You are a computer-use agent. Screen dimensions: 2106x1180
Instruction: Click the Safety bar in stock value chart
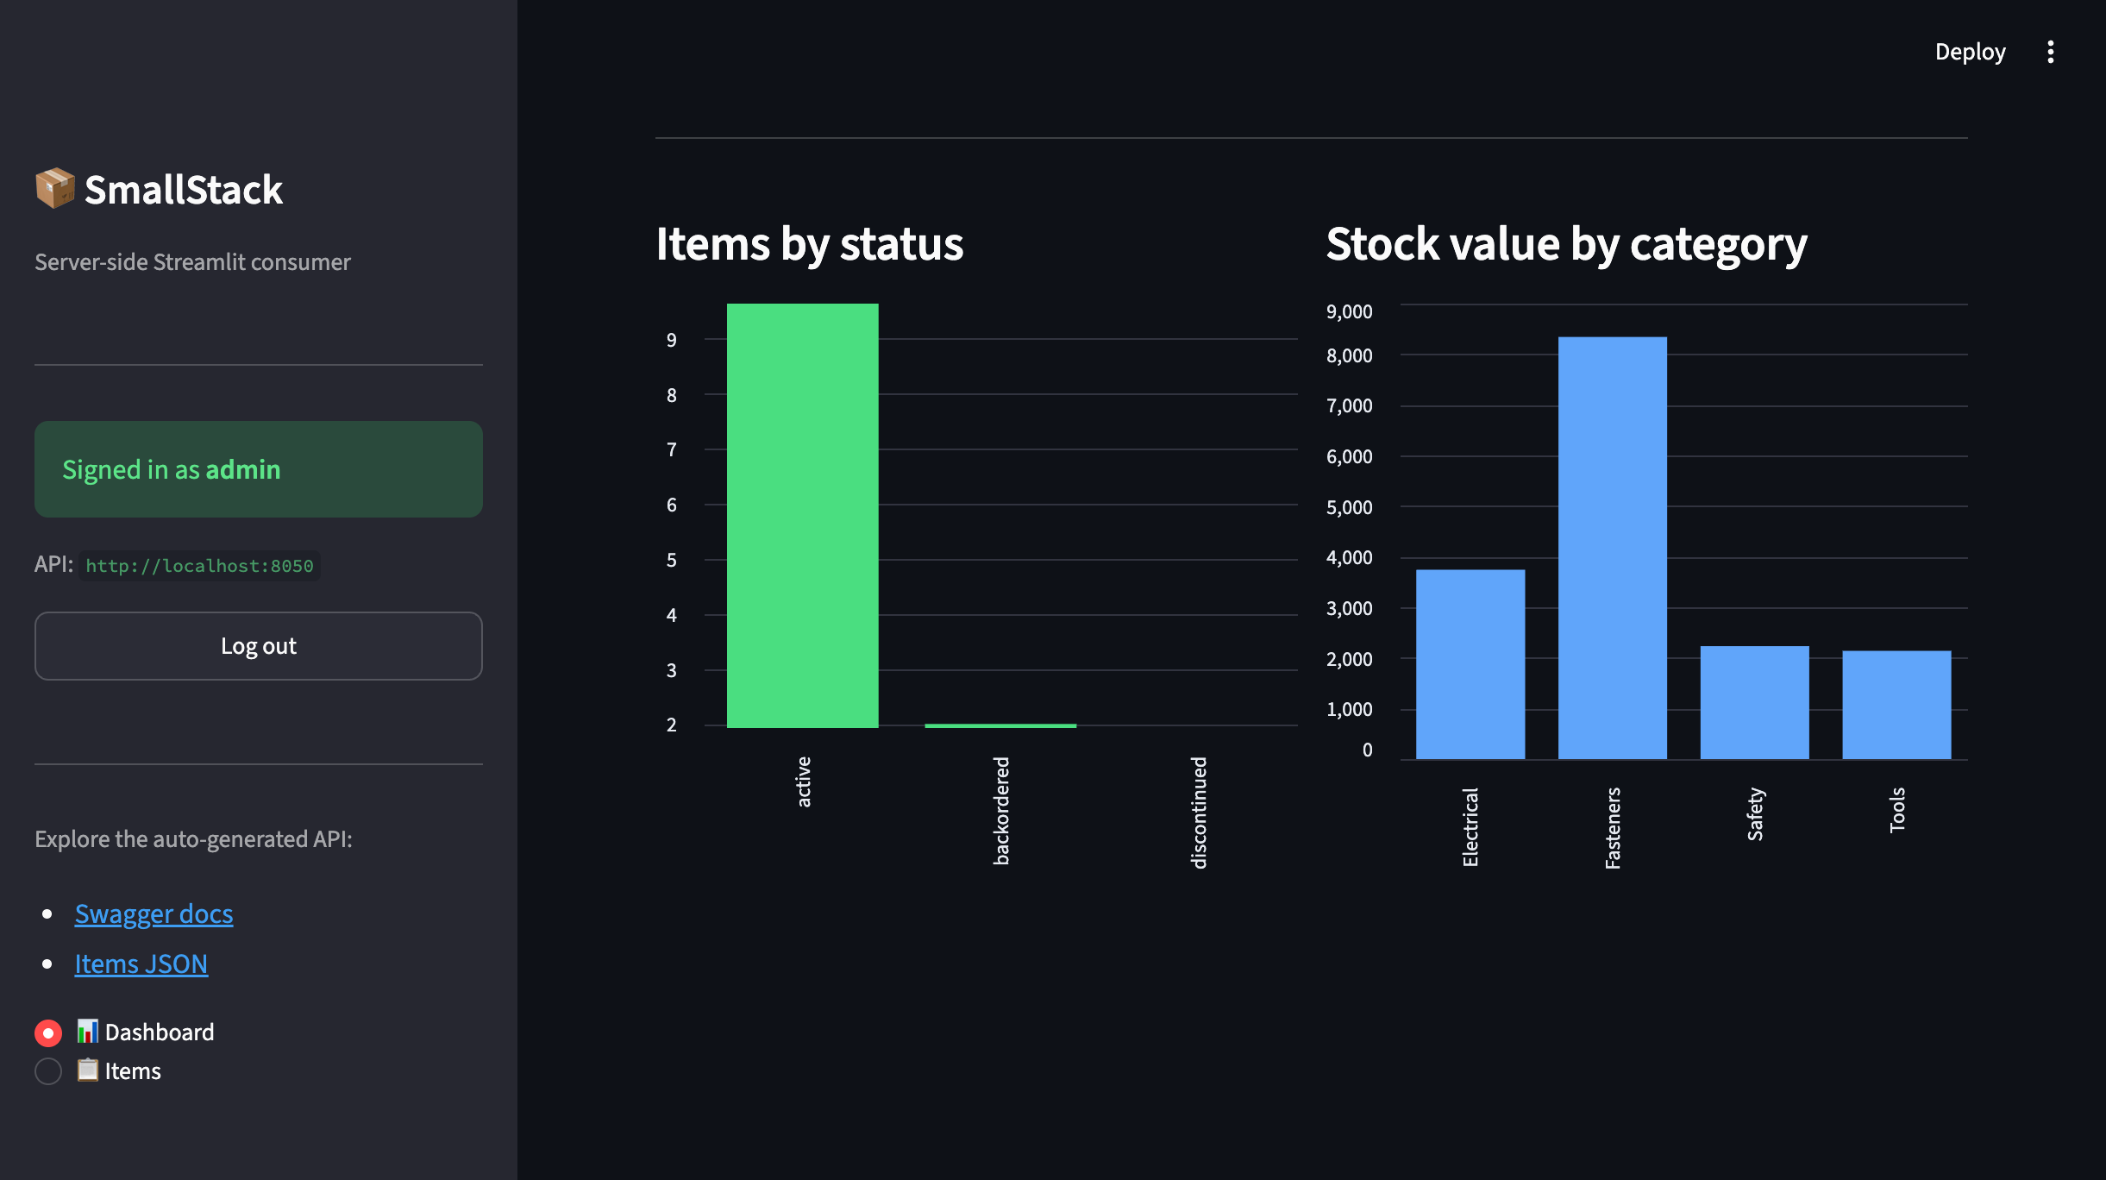pyautogui.click(x=1755, y=702)
